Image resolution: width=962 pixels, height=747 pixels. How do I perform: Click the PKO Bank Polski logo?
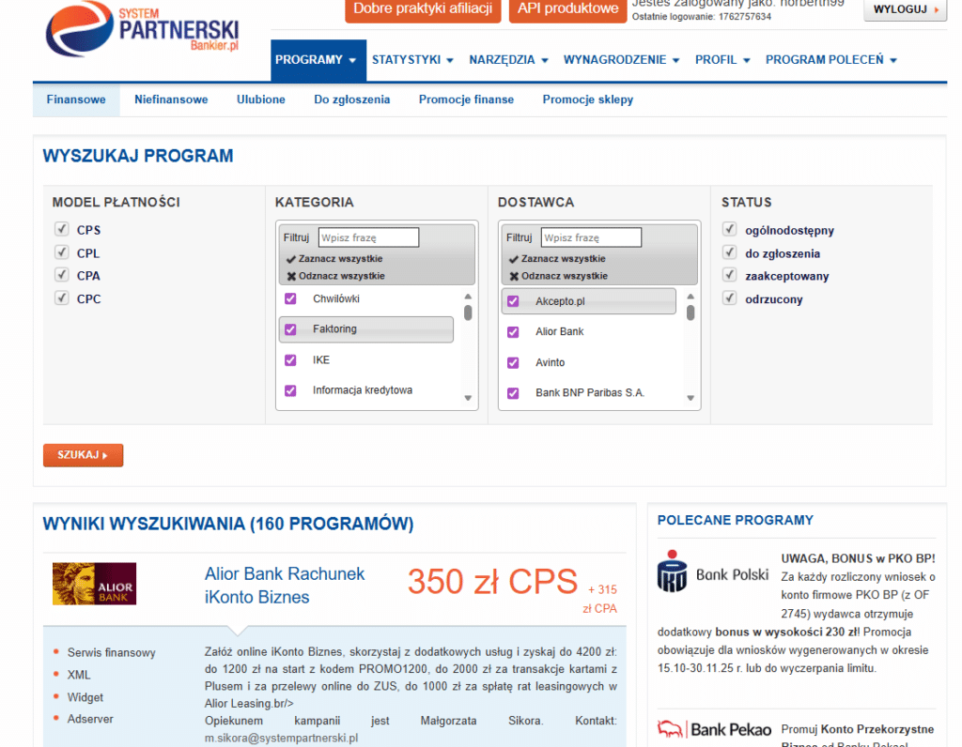tap(712, 571)
